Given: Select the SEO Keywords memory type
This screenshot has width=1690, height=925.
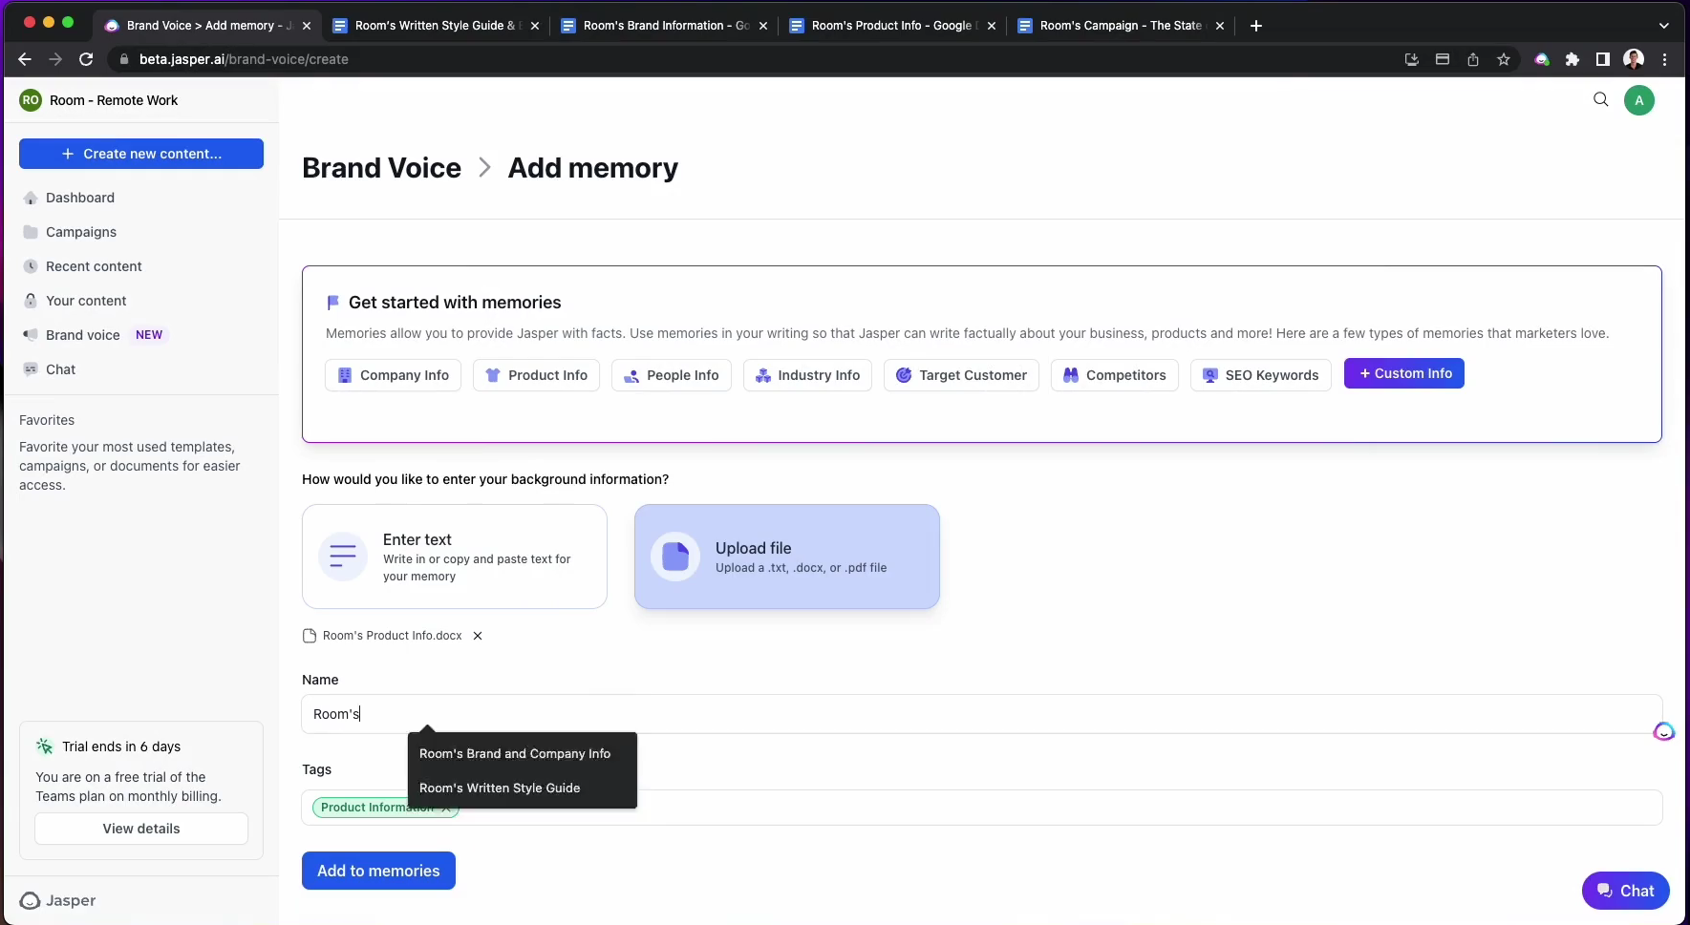Looking at the screenshot, I should tap(1260, 375).
